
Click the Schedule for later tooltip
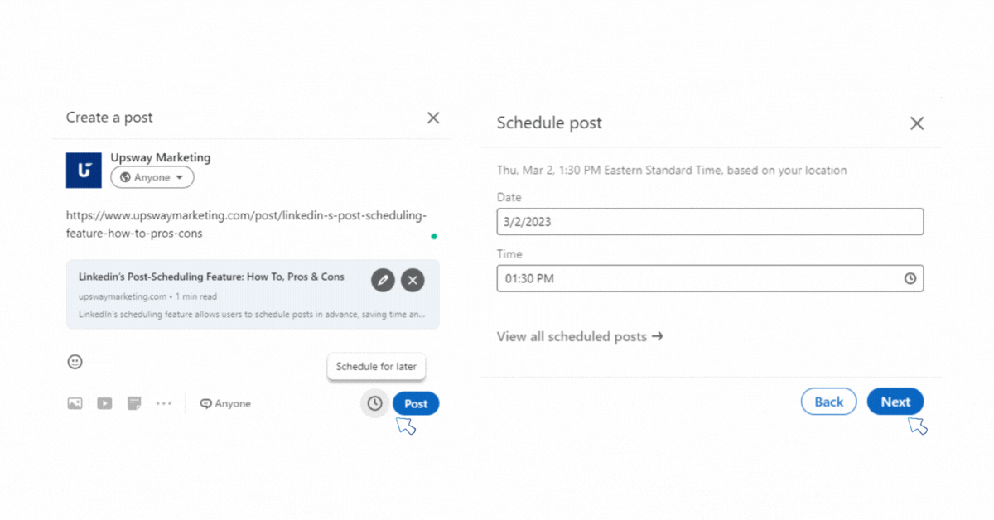pos(377,366)
